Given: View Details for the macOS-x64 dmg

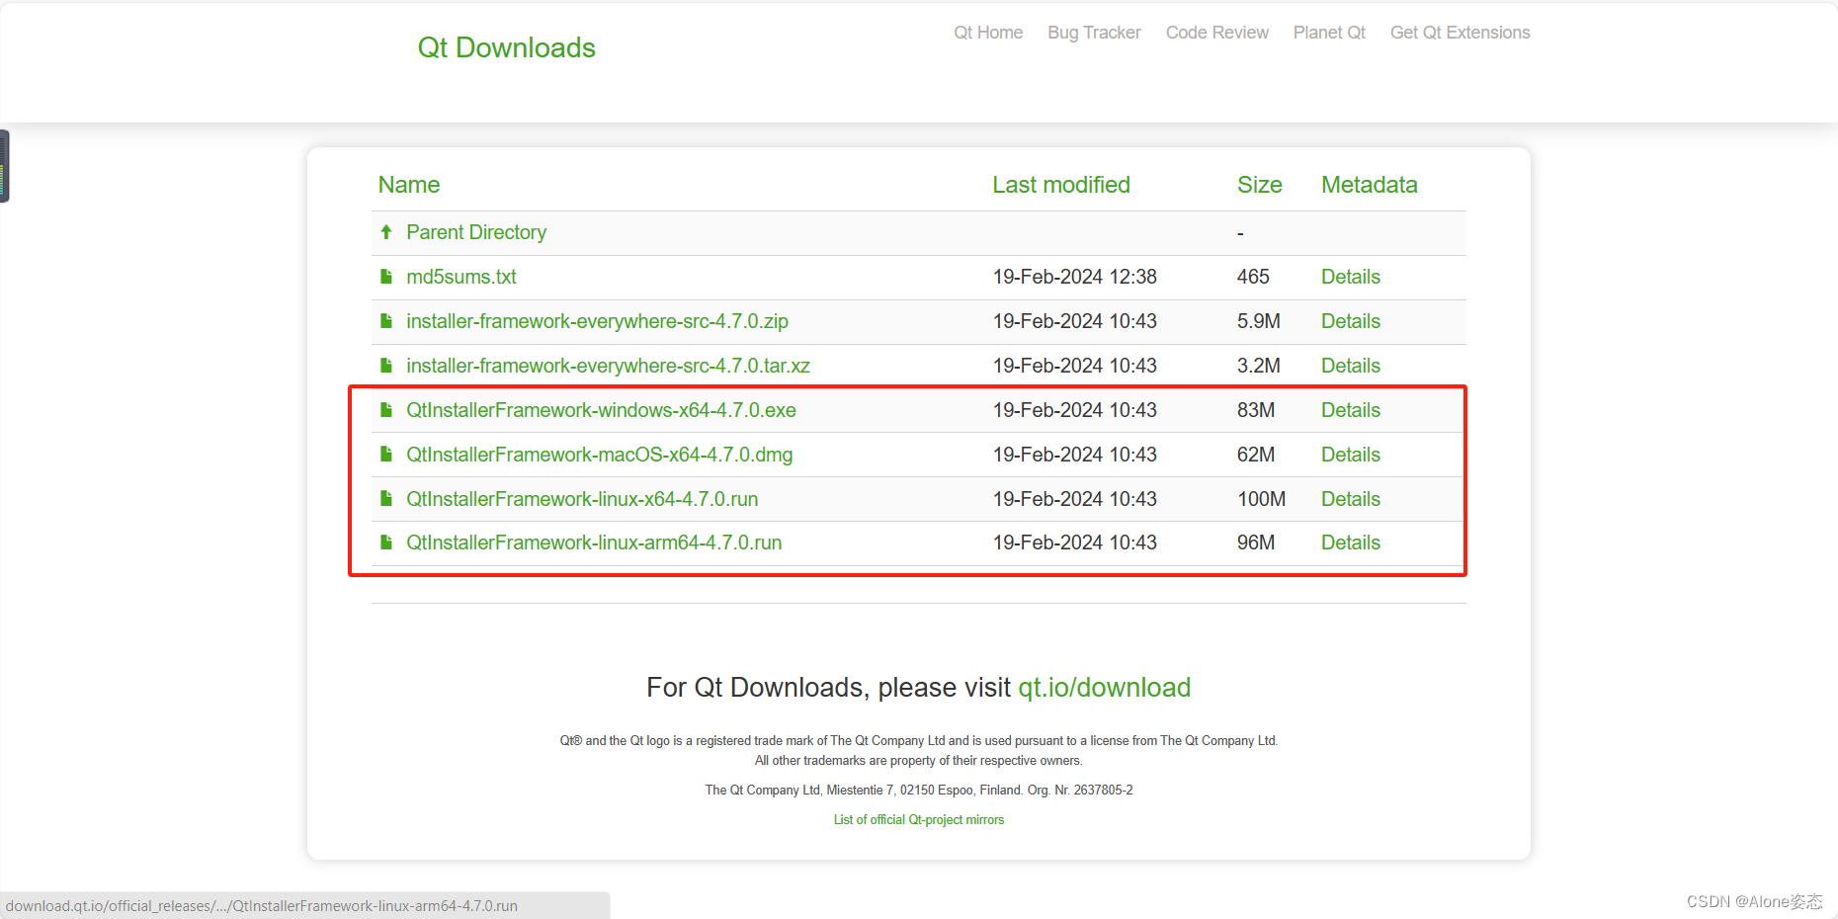Looking at the screenshot, I should coord(1351,455).
